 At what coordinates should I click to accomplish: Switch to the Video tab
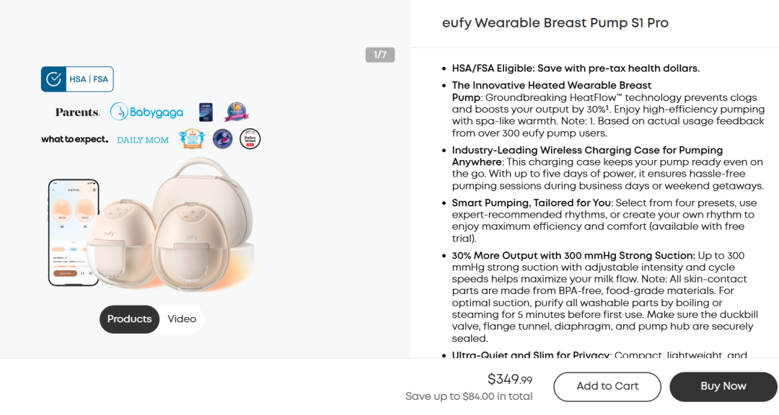click(x=182, y=319)
